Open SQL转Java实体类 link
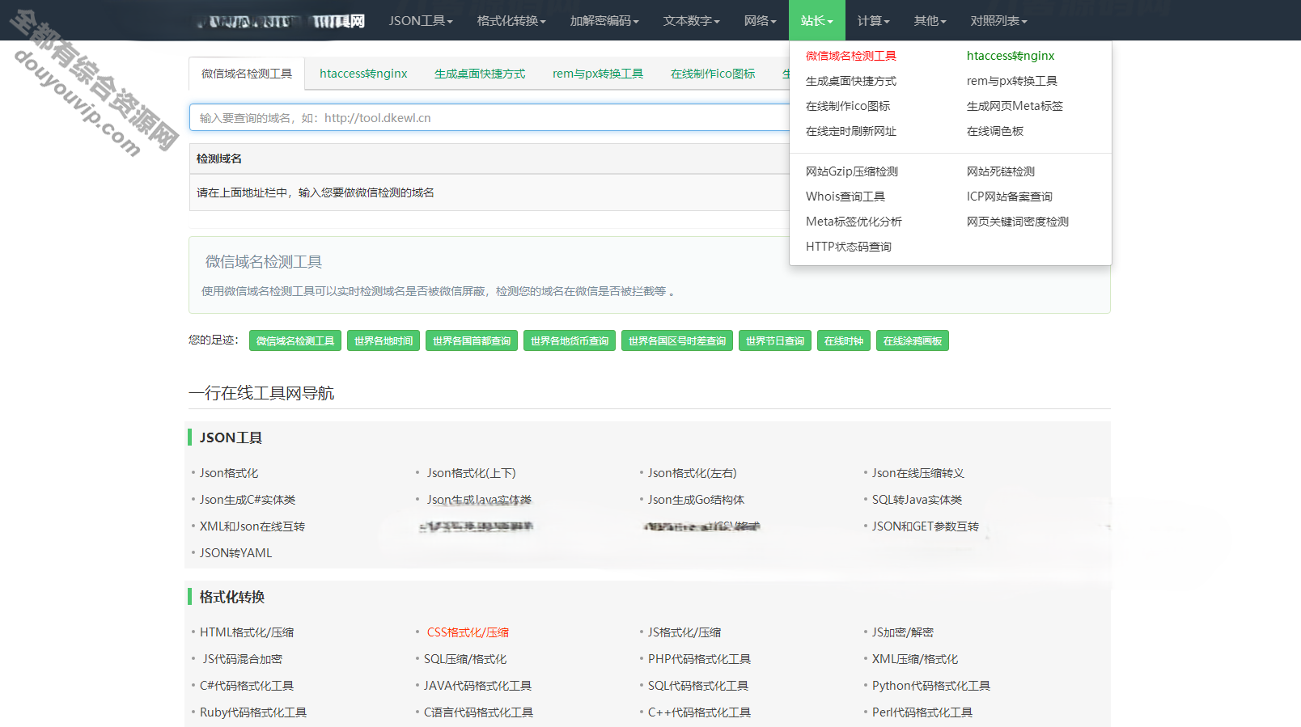Image resolution: width=1301 pixels, height=727 pixels. tap(917, 500)
